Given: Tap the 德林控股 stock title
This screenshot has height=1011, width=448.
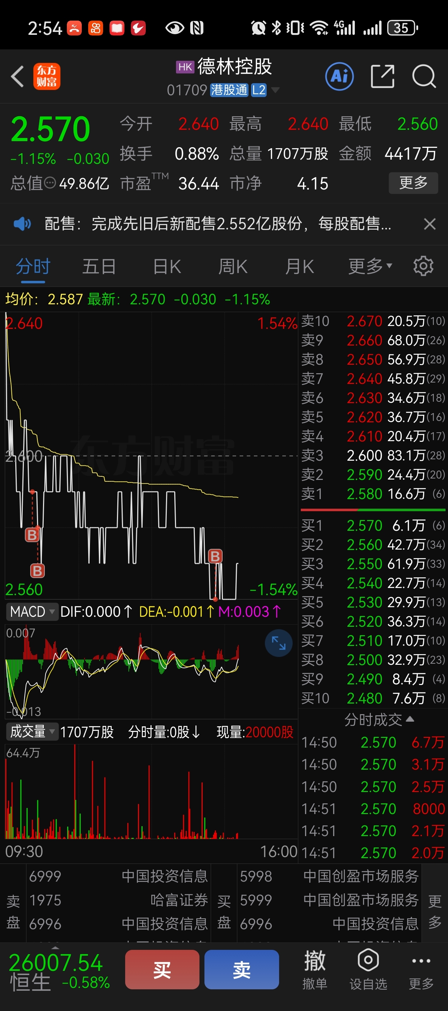Looking at the screenshot, I should pyautogui.click(x=234, y=67).
